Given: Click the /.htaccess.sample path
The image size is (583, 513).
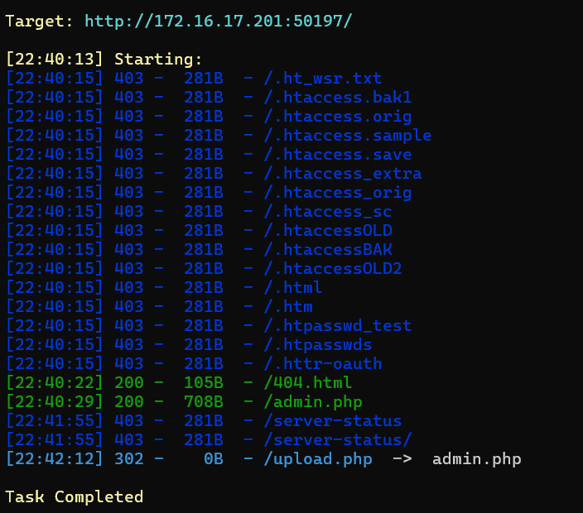Looking at the screenshot, I should pos(348,136).
